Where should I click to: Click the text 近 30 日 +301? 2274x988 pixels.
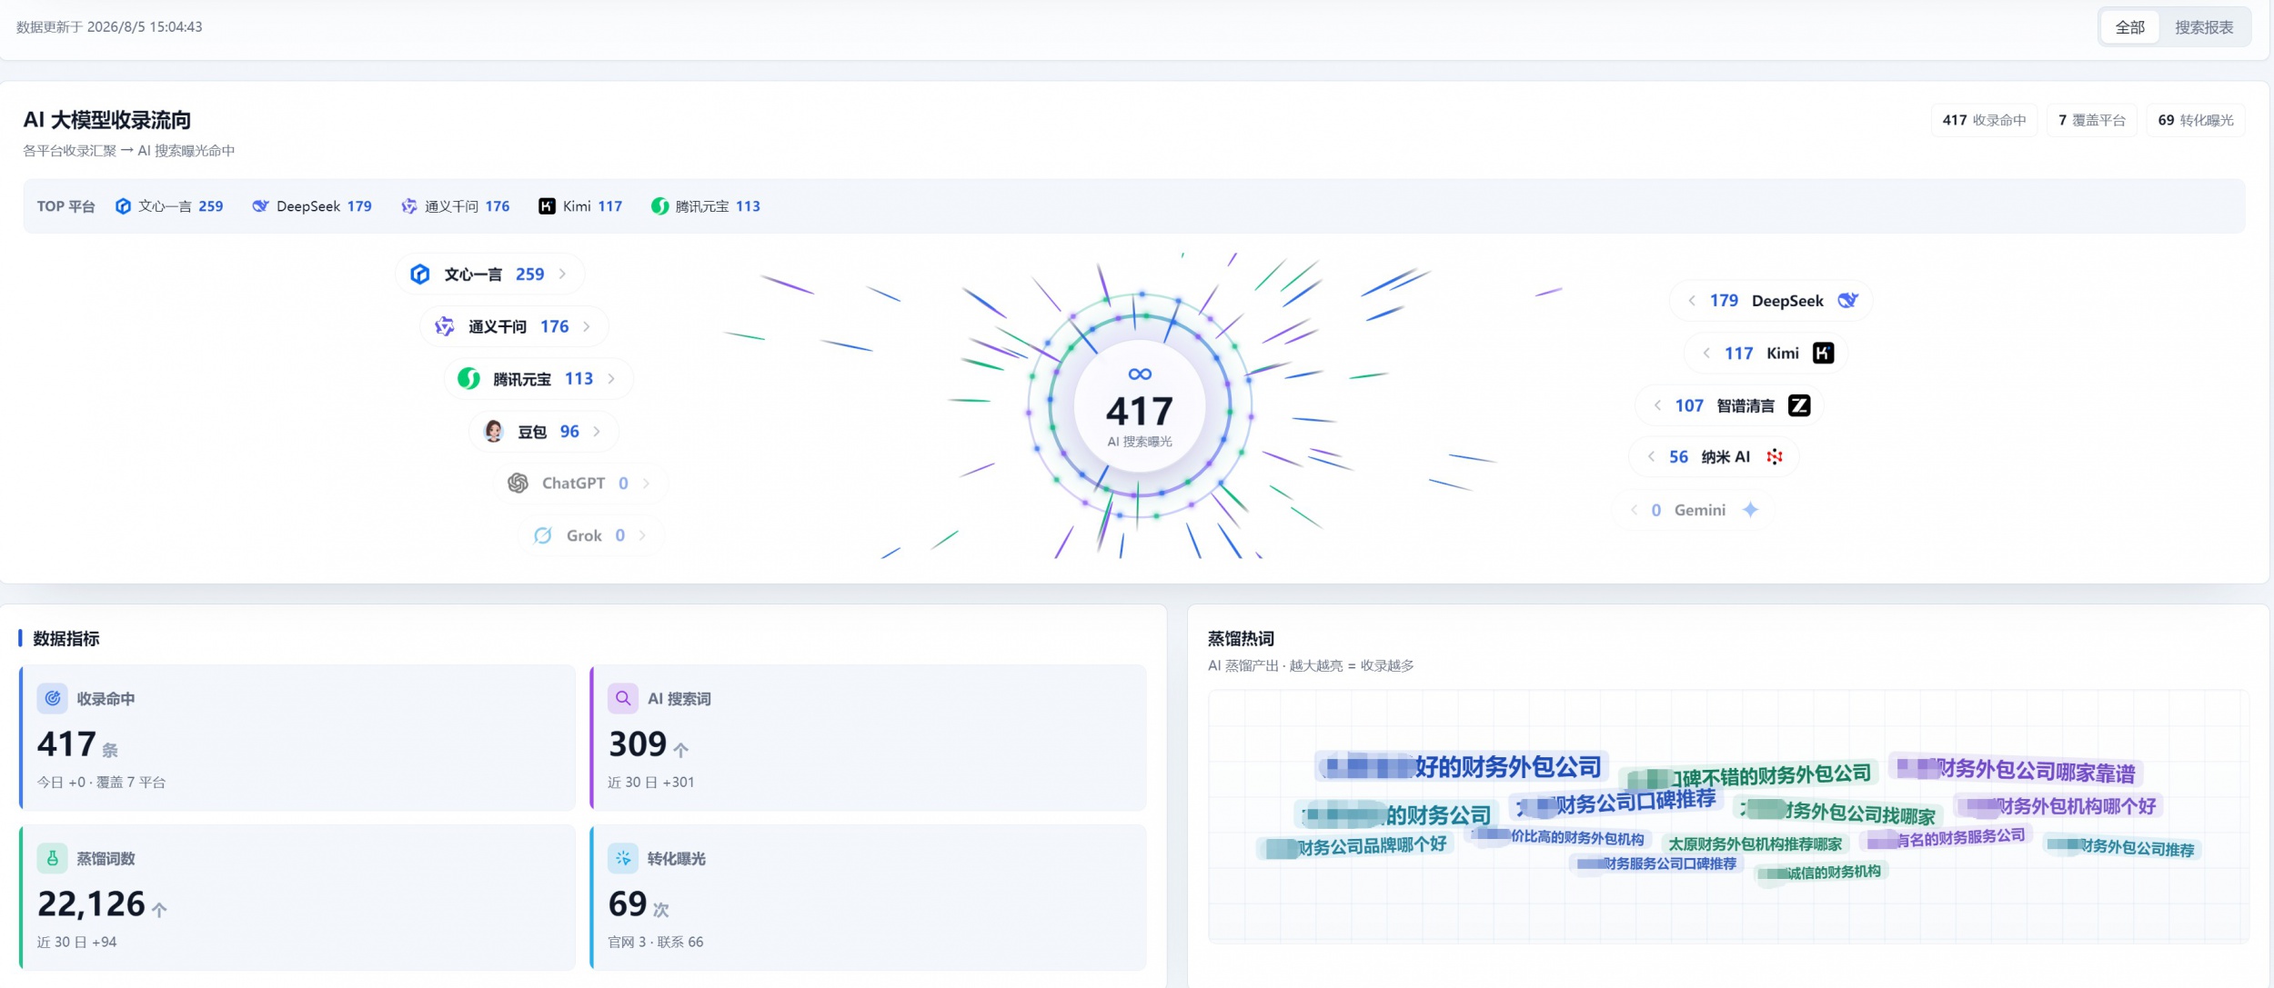click(x=651, y=782)
